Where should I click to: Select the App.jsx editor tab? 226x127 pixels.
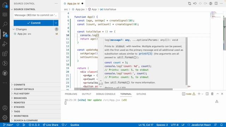pyautogui.click(x=73, y=4)
